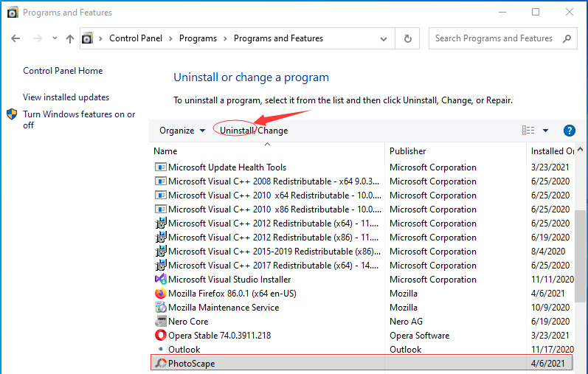Click the Visual C++ 2010 x64 icon
588x374 pixels.
(161, 195)
